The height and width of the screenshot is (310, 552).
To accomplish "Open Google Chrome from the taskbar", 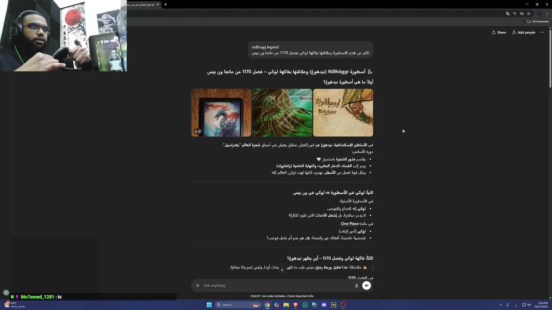I will click(x=267, y=305).
